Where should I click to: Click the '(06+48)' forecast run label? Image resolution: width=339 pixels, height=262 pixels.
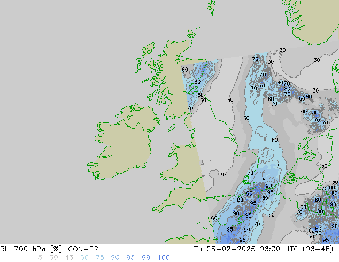318,249
